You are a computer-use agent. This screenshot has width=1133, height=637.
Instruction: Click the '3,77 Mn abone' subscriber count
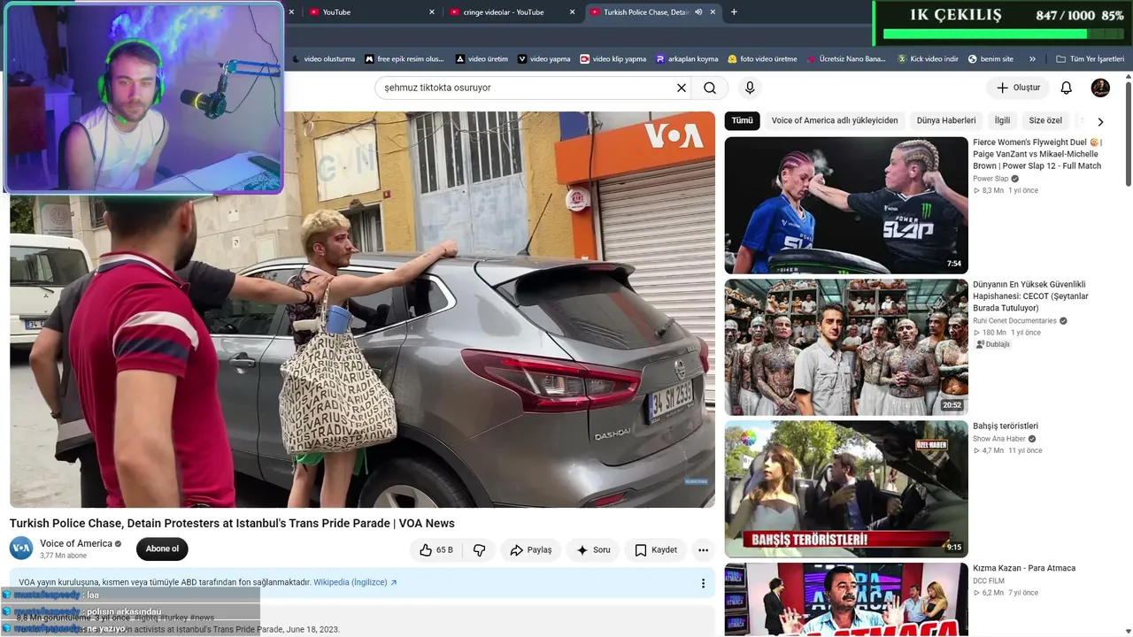[63, 556]
